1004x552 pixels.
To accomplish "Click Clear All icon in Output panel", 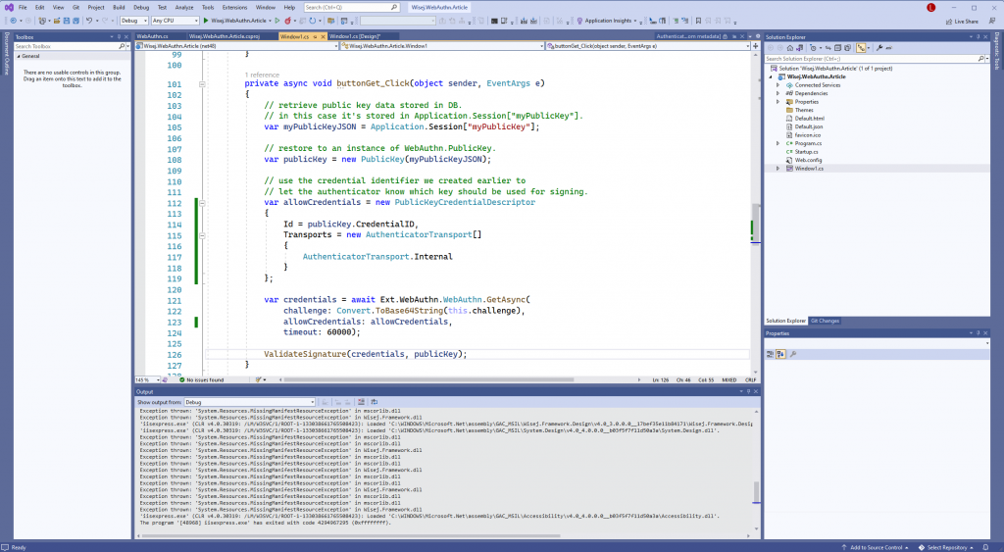I will coord(361,402).
